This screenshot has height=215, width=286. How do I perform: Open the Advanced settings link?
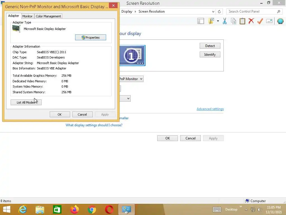click(210, 109)
